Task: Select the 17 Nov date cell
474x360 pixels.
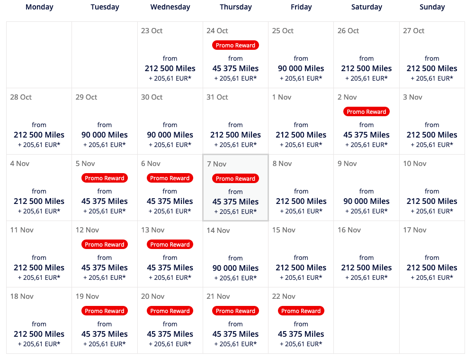Action: point(432,254)
